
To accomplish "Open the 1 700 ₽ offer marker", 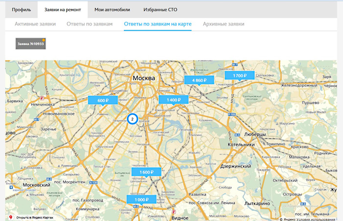I will 239,75.
